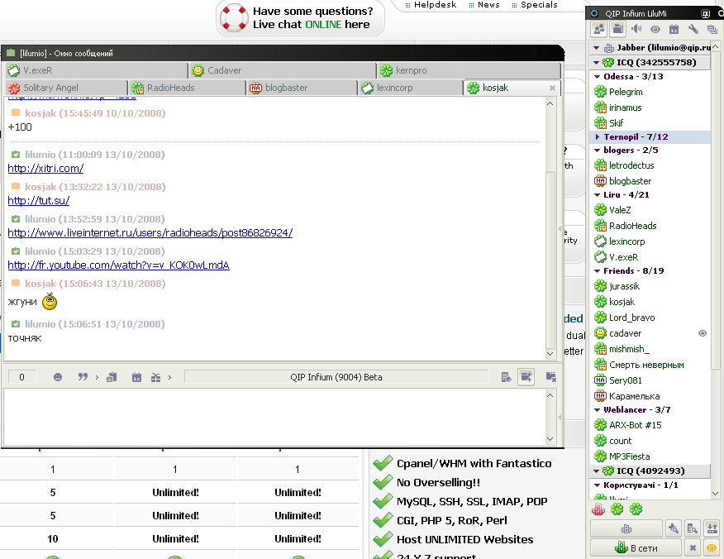724x559 pixels.
Task: Click the yellow eye privacy button
Action: [712, 548]
